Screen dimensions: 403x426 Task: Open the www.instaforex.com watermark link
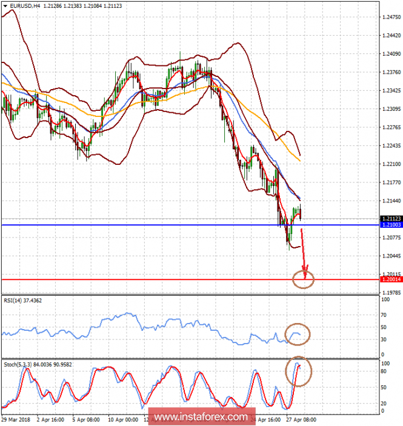pos(201,417)
